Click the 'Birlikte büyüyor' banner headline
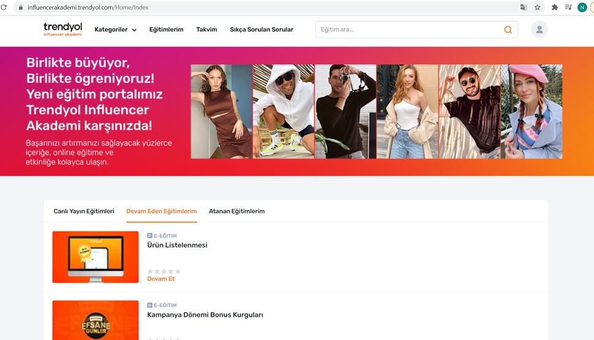594x340 pixels. click(x=94, y=94)
